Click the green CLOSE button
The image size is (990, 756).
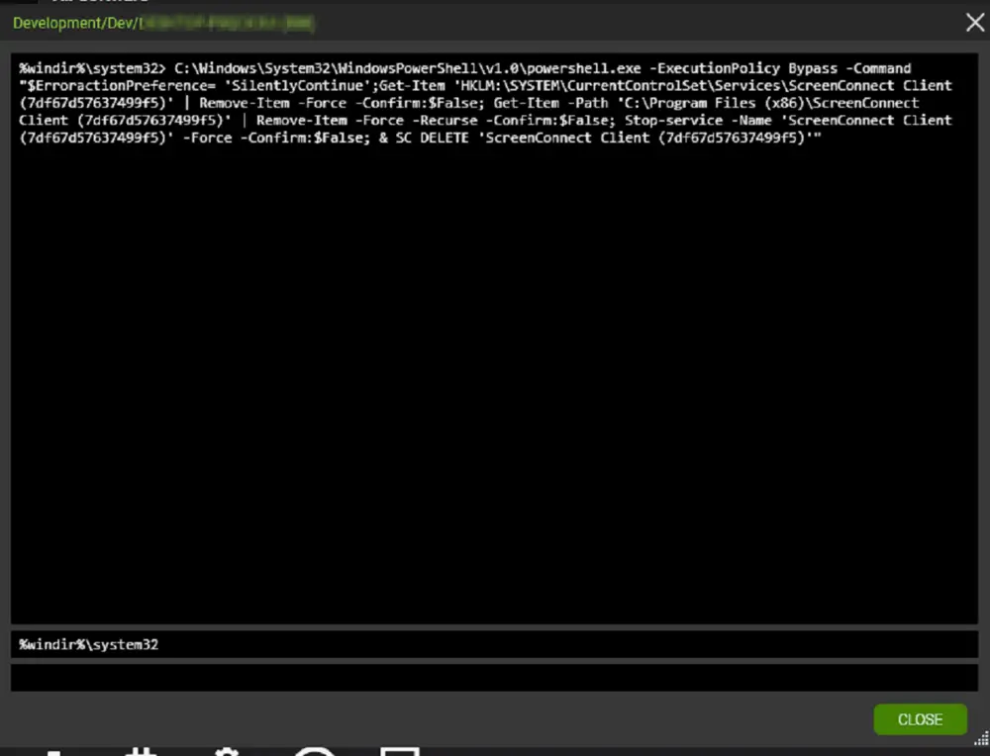pos(920,719)
